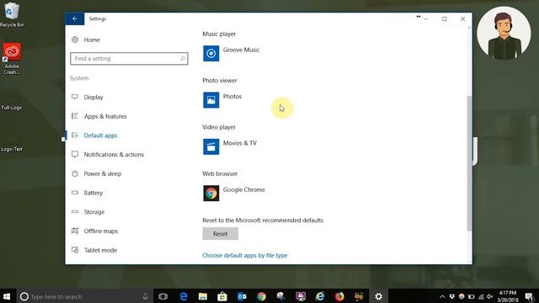Open Microsoft Store from the taskbar
This screenshot has width=539, height=303.
[222, 296]
